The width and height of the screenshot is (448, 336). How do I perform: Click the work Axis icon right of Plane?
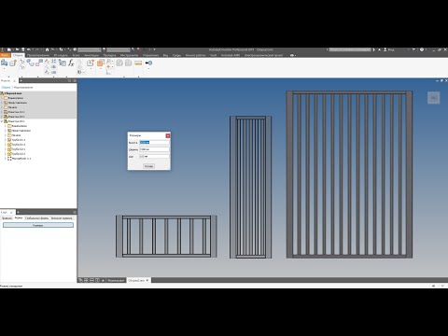click(108, 62)
